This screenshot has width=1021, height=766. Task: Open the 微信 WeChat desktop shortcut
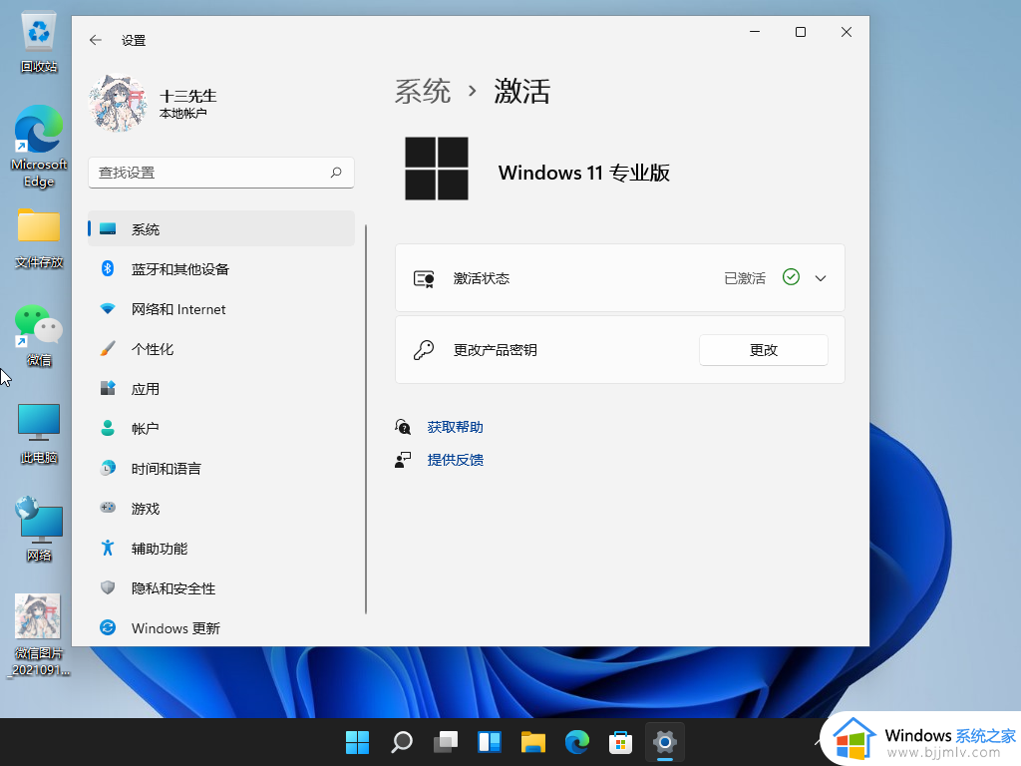coord(39,335)
